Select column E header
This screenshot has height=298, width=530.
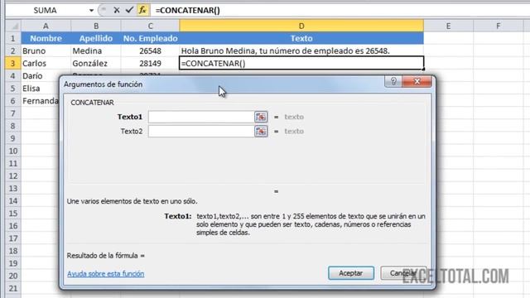448,26
